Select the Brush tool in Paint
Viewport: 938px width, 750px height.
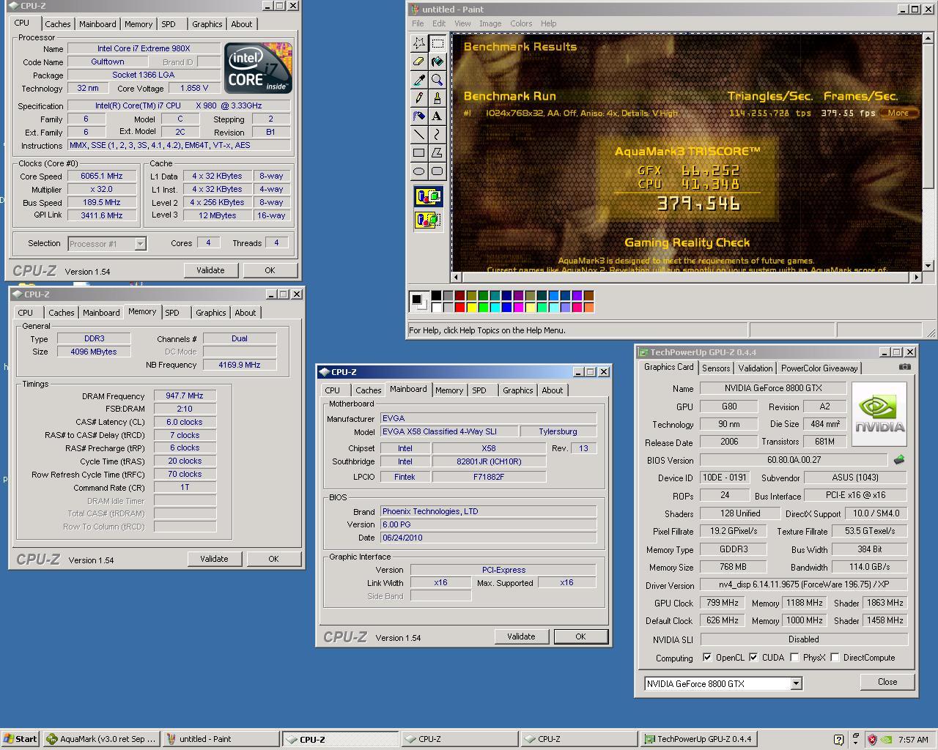pos(437,98)
